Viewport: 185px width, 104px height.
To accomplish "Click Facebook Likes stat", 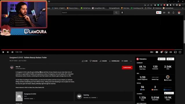I will pos(143,88).
